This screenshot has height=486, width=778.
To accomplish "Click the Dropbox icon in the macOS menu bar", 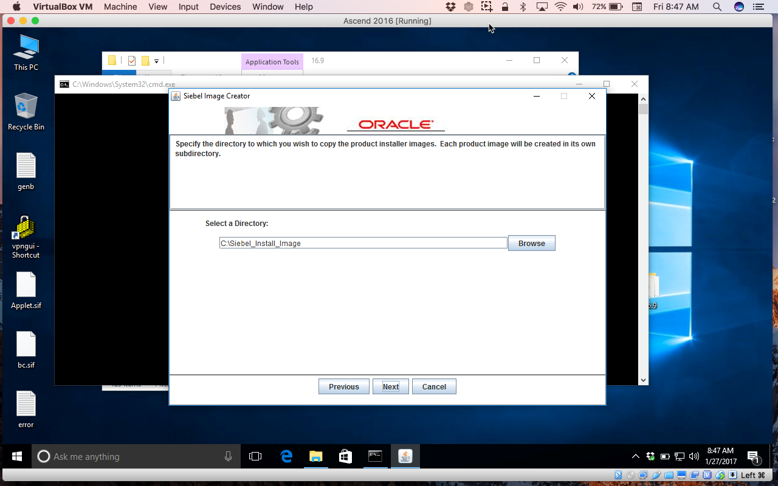I will (x=450, y=7).
